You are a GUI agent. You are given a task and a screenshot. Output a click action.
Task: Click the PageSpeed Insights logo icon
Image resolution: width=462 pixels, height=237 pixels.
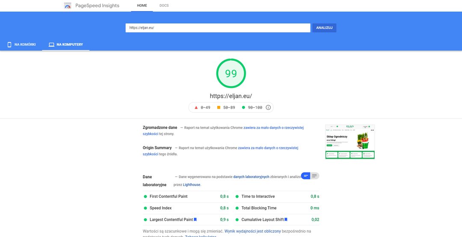point(68,6)
